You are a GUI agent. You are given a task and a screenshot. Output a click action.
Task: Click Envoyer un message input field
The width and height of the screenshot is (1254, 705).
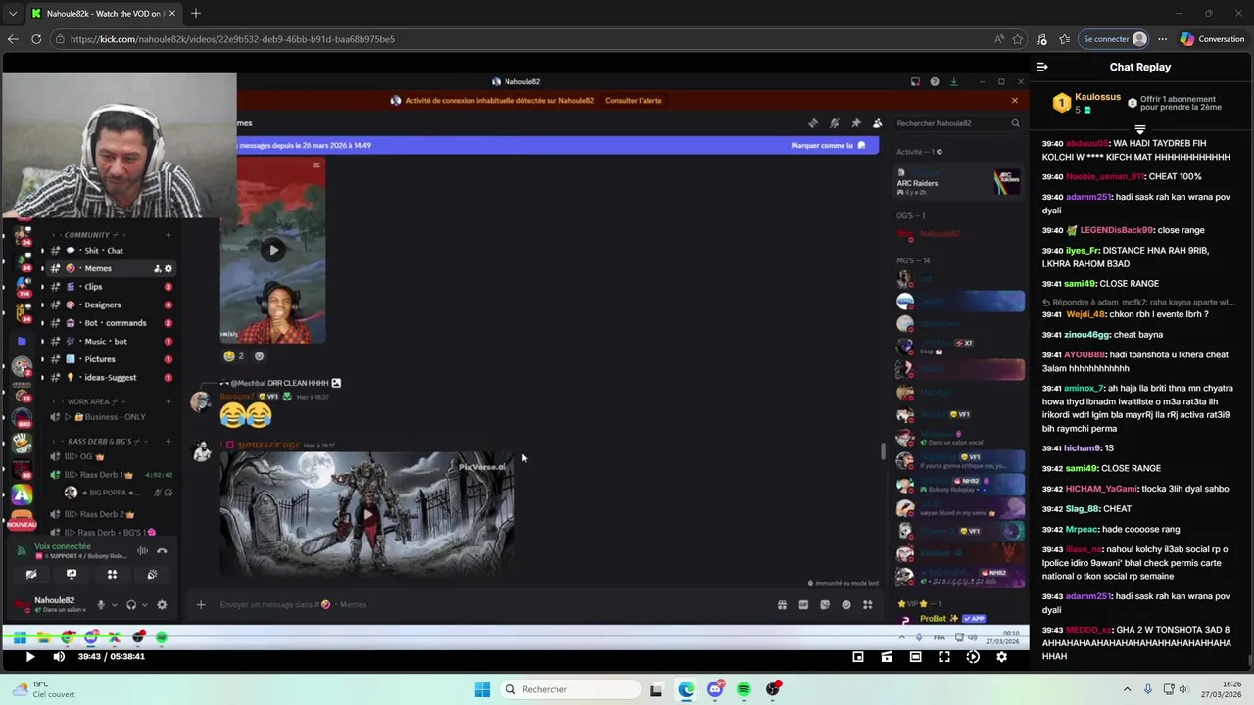[x=490, y=604]
